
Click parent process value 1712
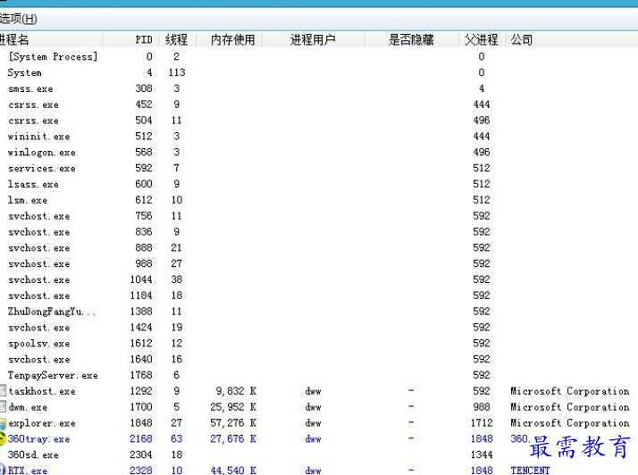tap(482, 423)
